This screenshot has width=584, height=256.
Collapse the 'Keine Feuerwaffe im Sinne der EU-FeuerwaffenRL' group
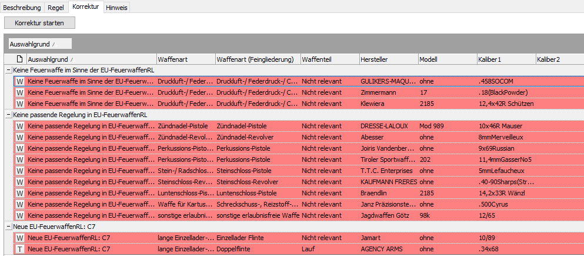click(8, 70)
